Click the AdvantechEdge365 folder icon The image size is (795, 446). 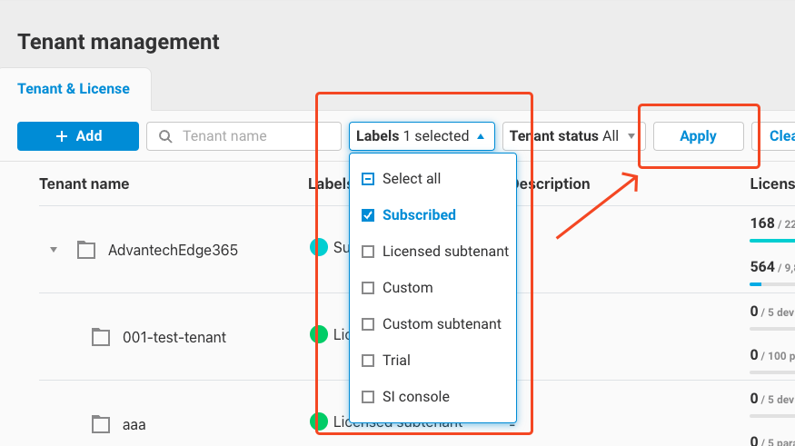click(86, 250)
